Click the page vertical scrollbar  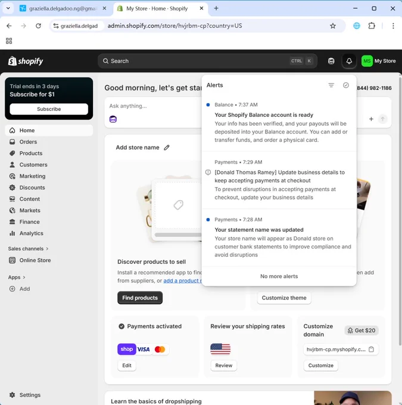click(x=400, y=212)
